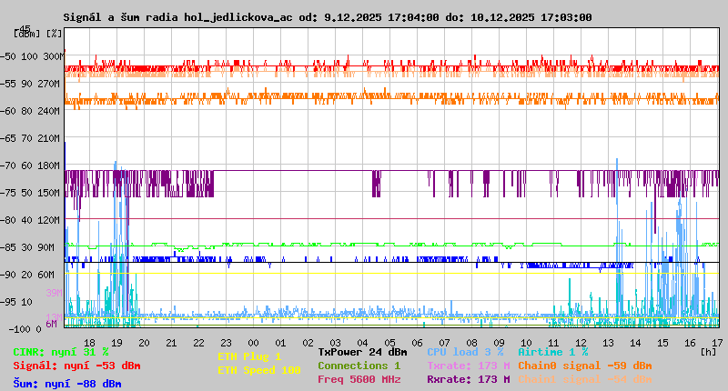
Task: Select the TxPower 24 dBm legend text
Action: pyautogui.click(x=362, y=352)
